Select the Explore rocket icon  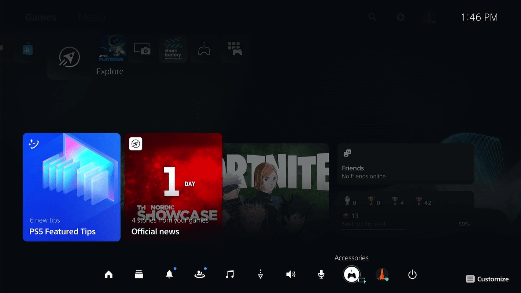point(69,58)
